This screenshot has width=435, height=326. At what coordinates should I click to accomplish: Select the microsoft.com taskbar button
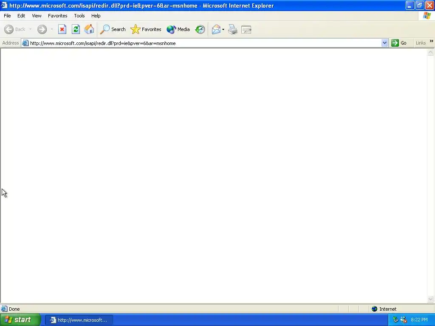click(x=79, y=320)
